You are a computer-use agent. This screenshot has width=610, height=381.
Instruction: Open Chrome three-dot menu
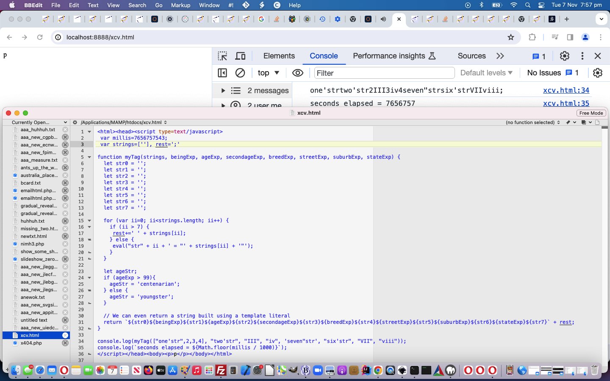[x=601, y=37]
